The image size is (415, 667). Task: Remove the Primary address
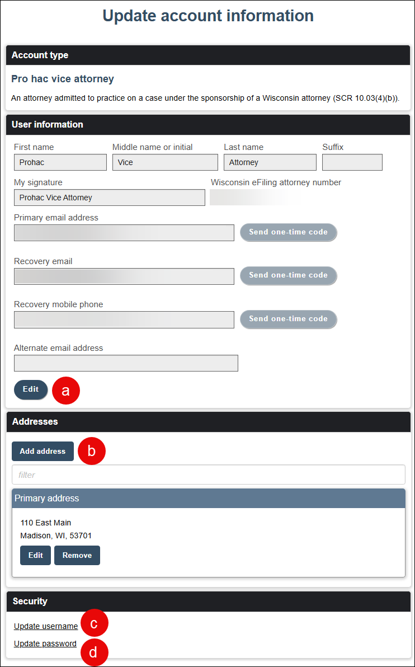(x=77, y=555)
